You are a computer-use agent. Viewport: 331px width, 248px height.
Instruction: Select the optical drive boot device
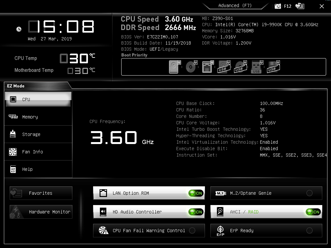[x=190, y=67]
